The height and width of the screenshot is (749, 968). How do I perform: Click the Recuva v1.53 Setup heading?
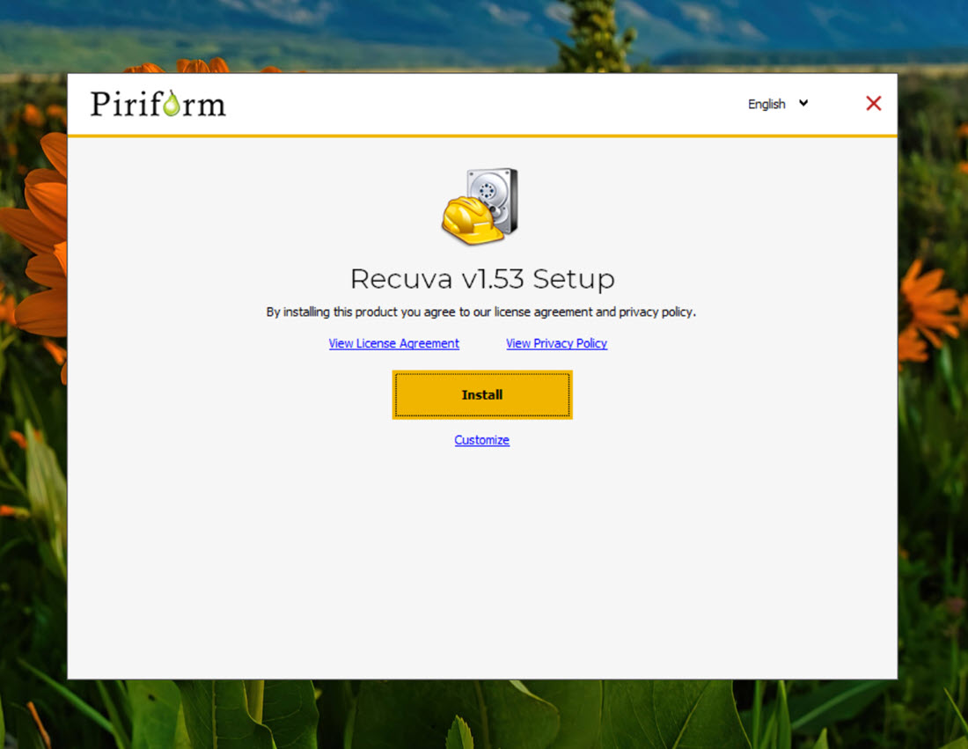point(482,278)
